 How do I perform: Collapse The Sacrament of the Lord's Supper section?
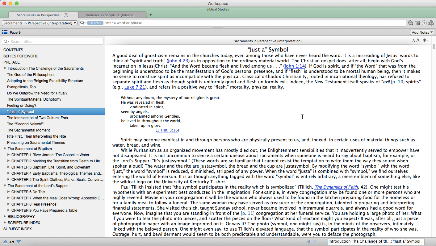[x=5, y=186]
